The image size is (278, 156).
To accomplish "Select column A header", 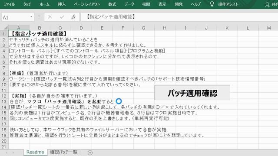I will click(x=19, y=28).
